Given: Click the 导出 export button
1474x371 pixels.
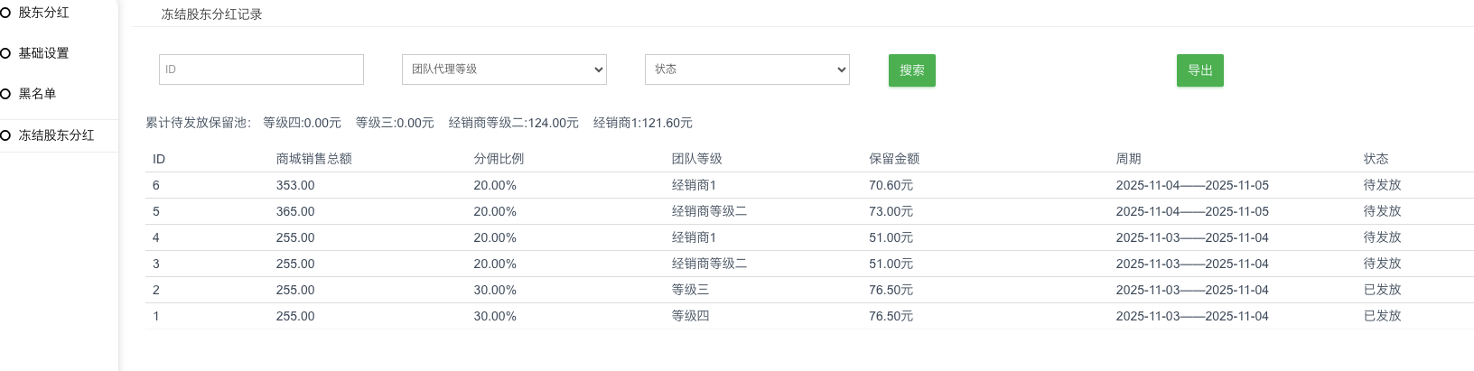Looking at the screenshot, I should coord(1199,70).
